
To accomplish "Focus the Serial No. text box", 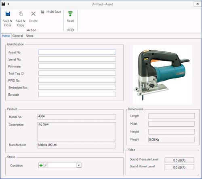I will coord(77,59).
